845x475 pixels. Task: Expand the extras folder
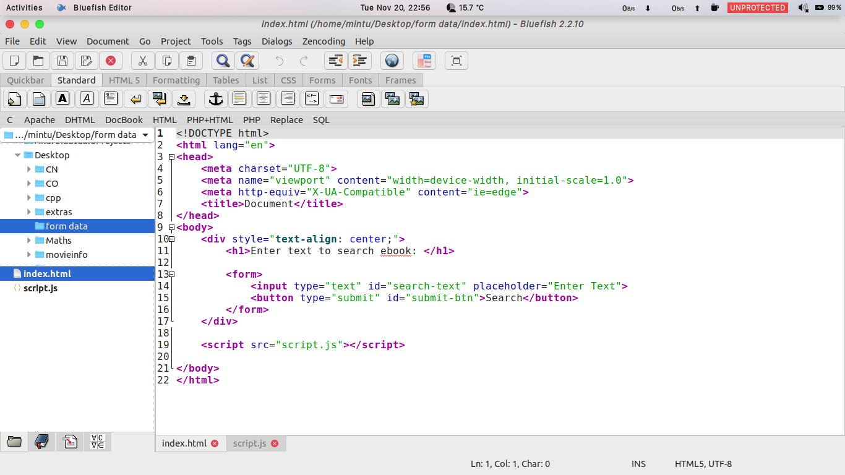[29, 212]
